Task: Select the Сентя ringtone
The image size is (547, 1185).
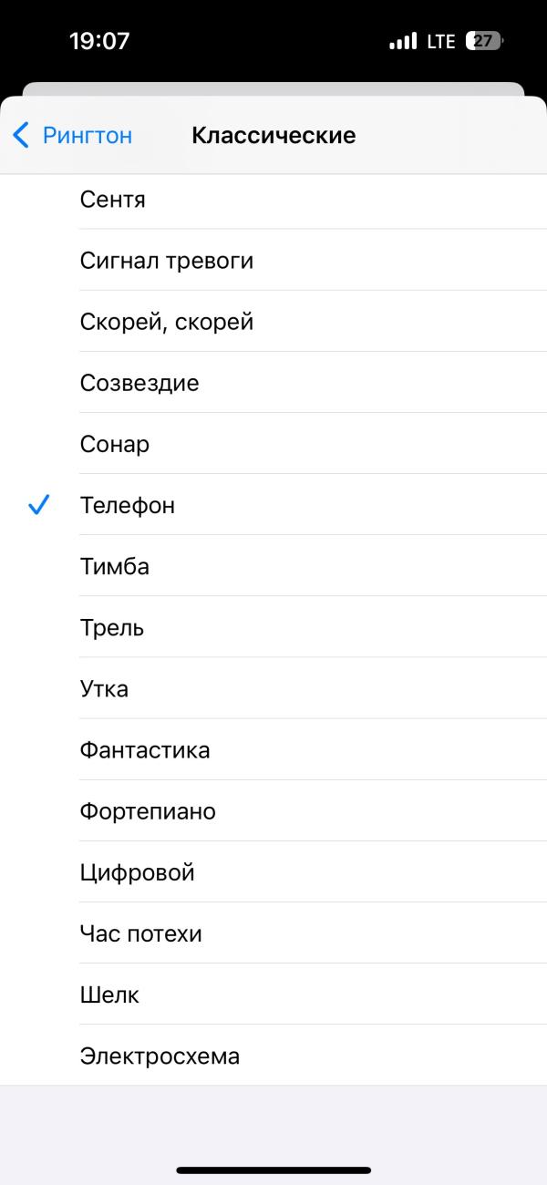Action: pyautogui.click(x=273, y=199)
